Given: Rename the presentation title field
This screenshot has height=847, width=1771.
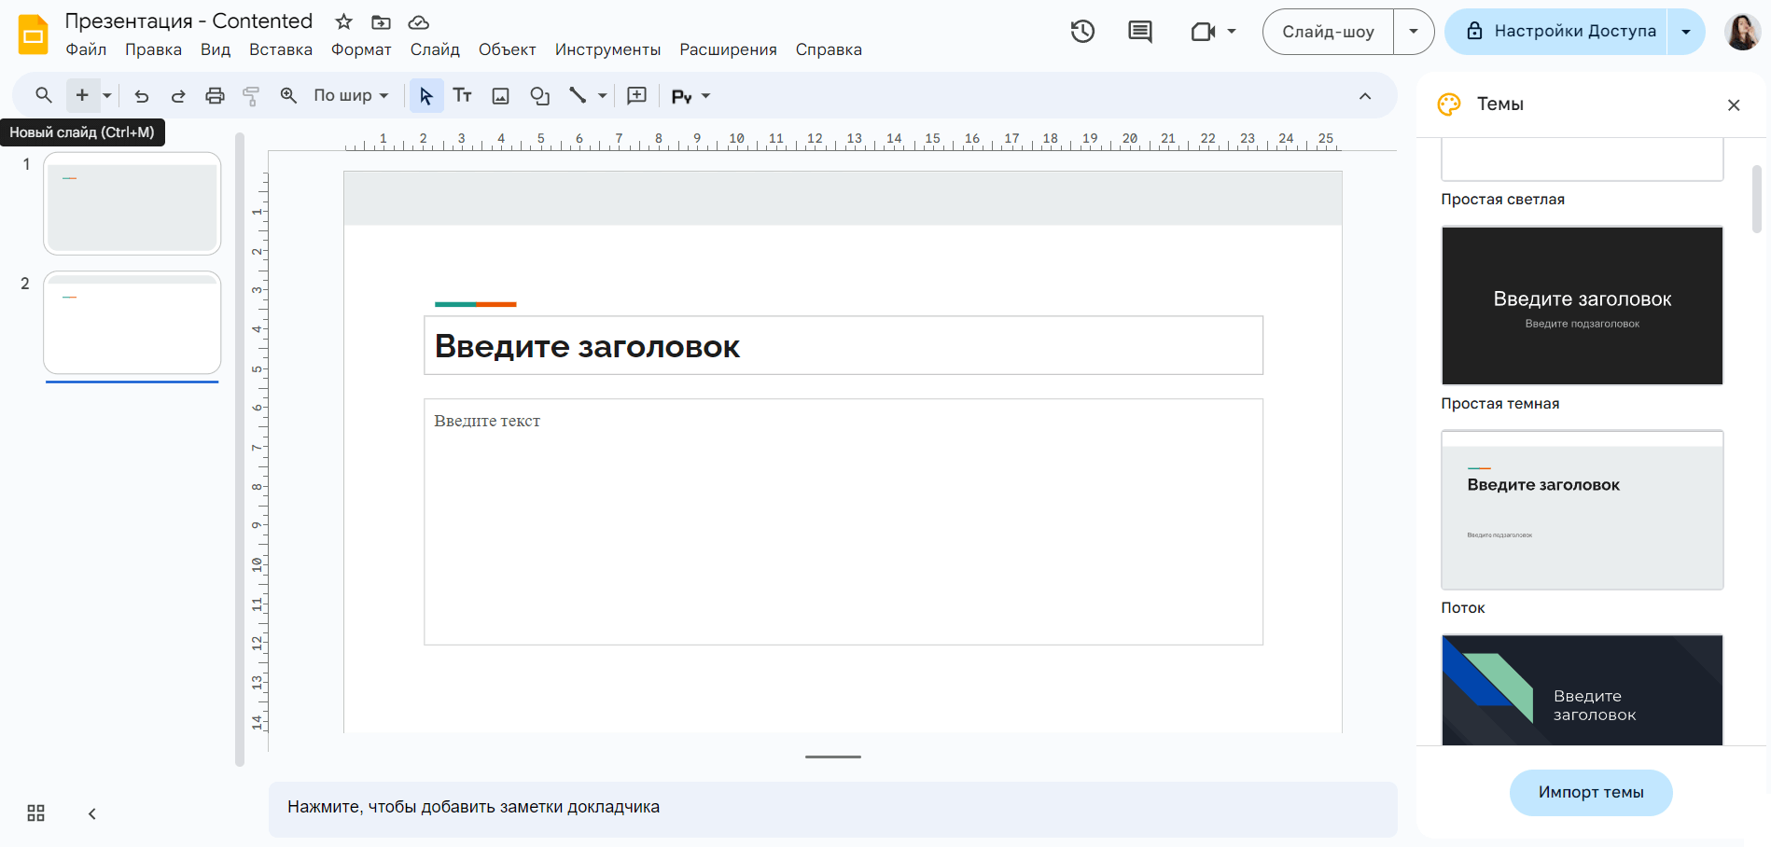Looking at the screenshot, I should click(188, 21).
